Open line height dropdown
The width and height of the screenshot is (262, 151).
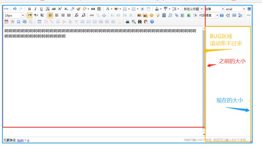coord(178,9)
